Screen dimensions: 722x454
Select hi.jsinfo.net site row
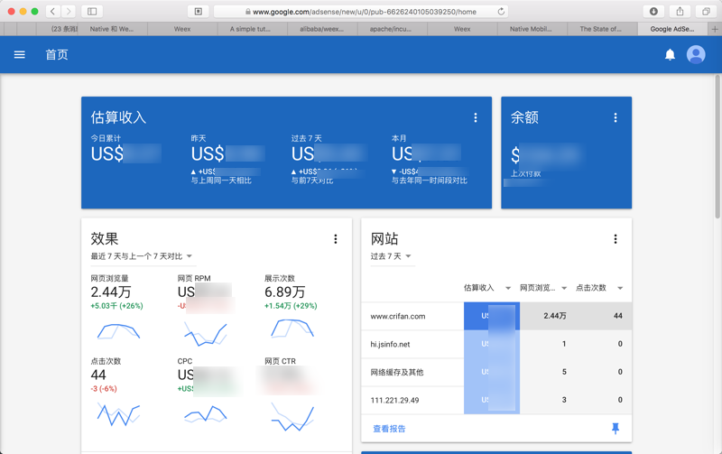click(496, 344)
